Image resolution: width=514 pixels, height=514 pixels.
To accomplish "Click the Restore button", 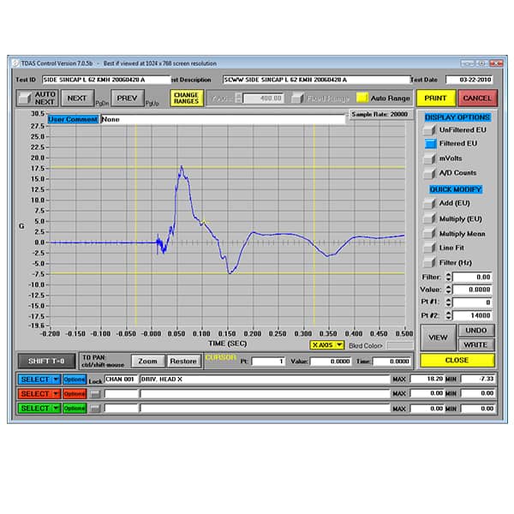I will pos(183,362).
